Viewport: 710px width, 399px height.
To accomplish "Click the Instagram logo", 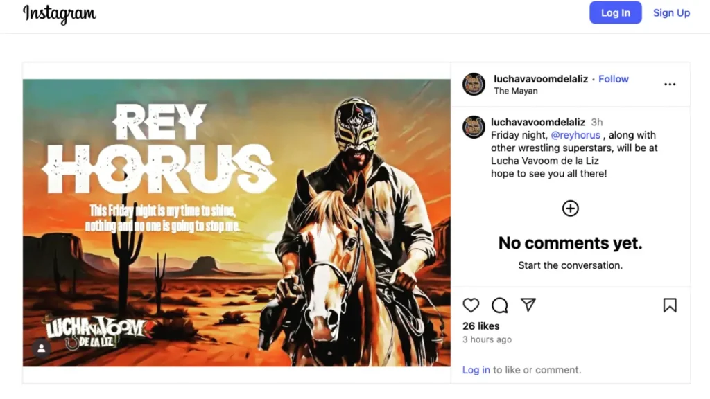I will click(x=60, y=14).
